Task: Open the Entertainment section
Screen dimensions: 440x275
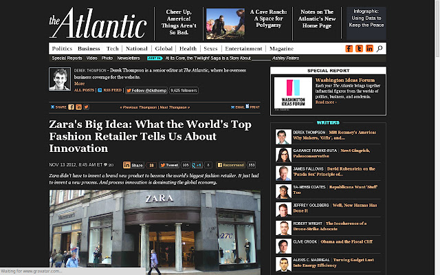Action: point(243,49)
